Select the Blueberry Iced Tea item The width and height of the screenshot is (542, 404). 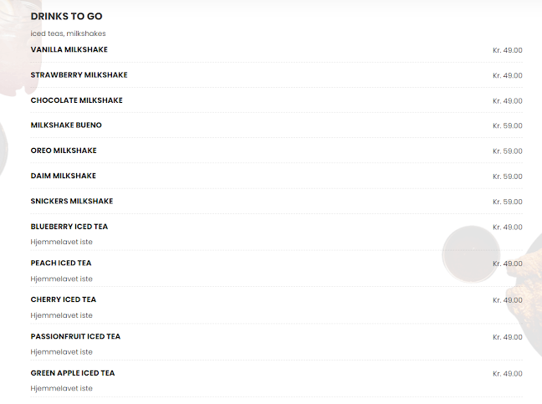tap(69, 227)
